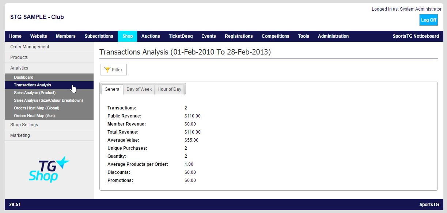Open the Administration menu
This screenshot has width=447, height=213.
click(x=333, y=36)
